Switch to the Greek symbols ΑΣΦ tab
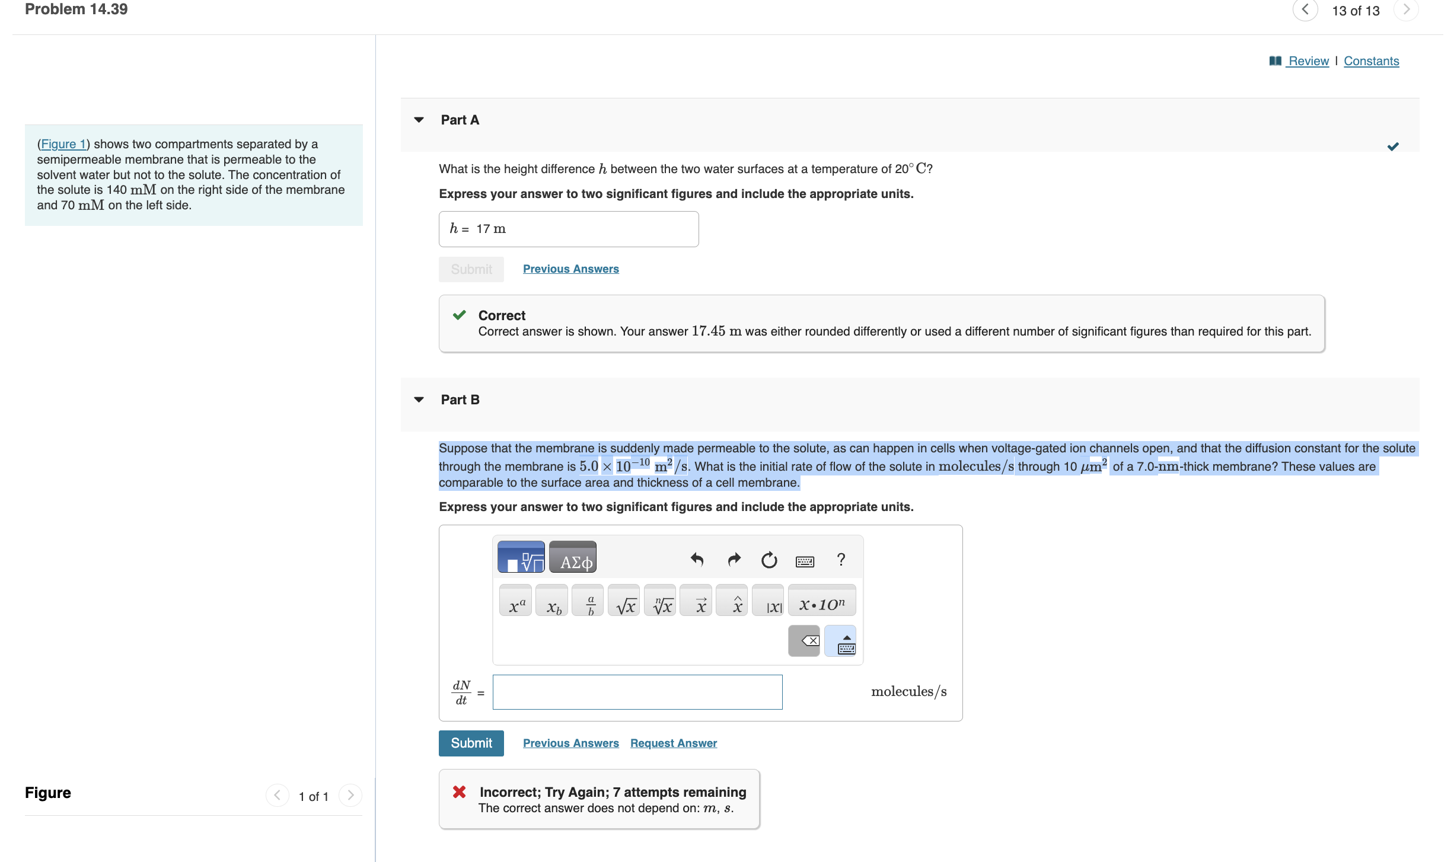 pos(573,557)
